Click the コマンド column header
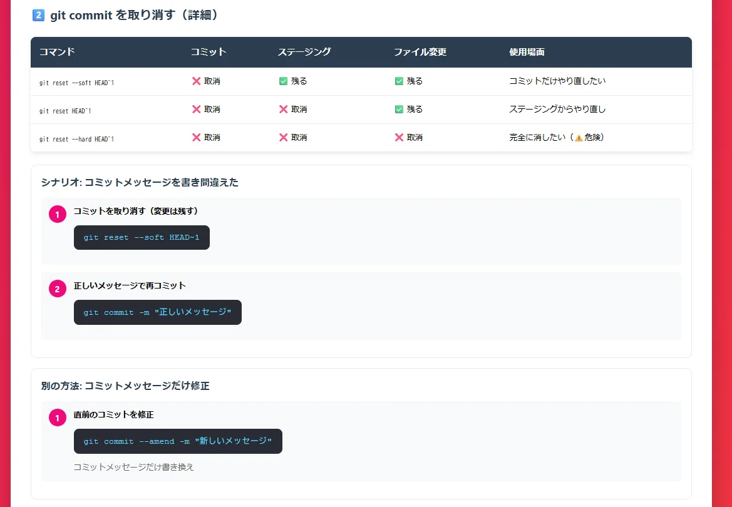 pyautogui.click(x=57, y=52)
